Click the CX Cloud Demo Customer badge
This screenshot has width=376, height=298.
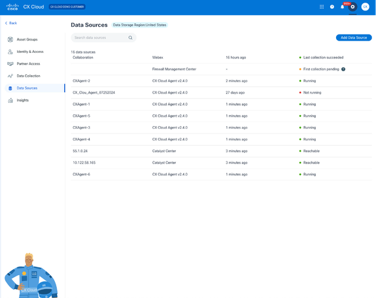point(67,7)
